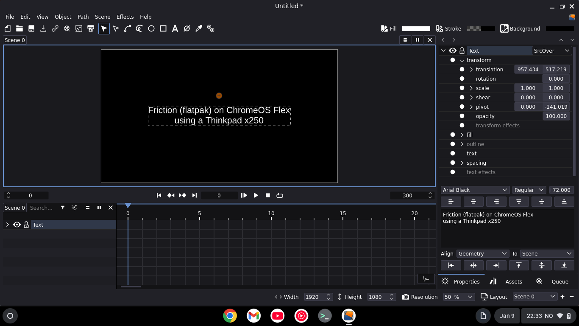Align text right

click(496, 202)
